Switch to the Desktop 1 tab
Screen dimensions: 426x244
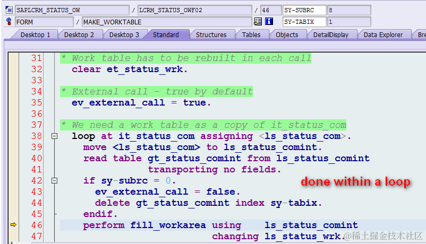click(x=35, y=34)
